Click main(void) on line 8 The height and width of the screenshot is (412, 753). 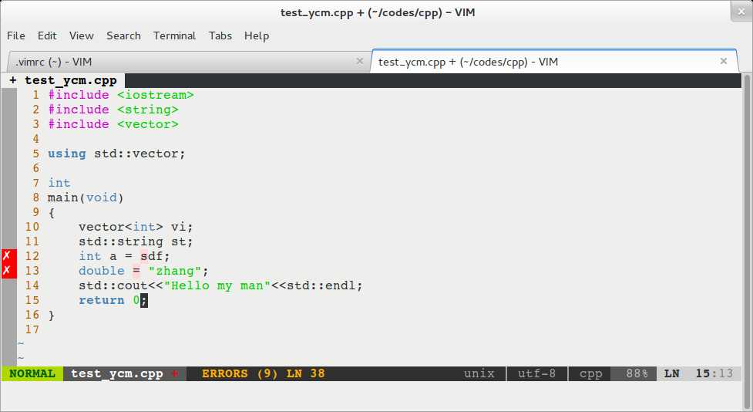[x=86, y=198]
